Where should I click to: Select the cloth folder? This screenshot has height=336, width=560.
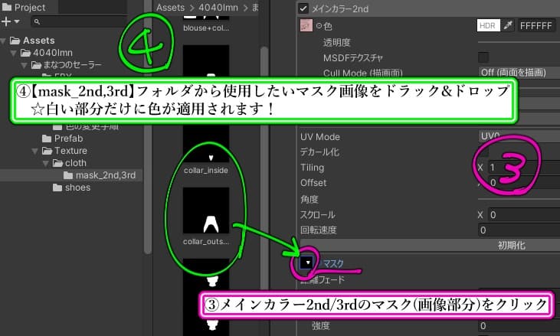(75, 163)
